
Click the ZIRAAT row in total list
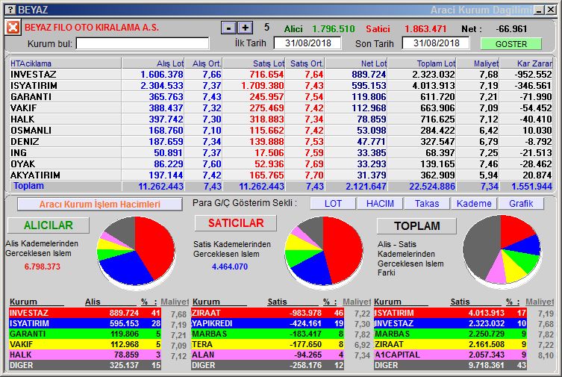point(450,344)
